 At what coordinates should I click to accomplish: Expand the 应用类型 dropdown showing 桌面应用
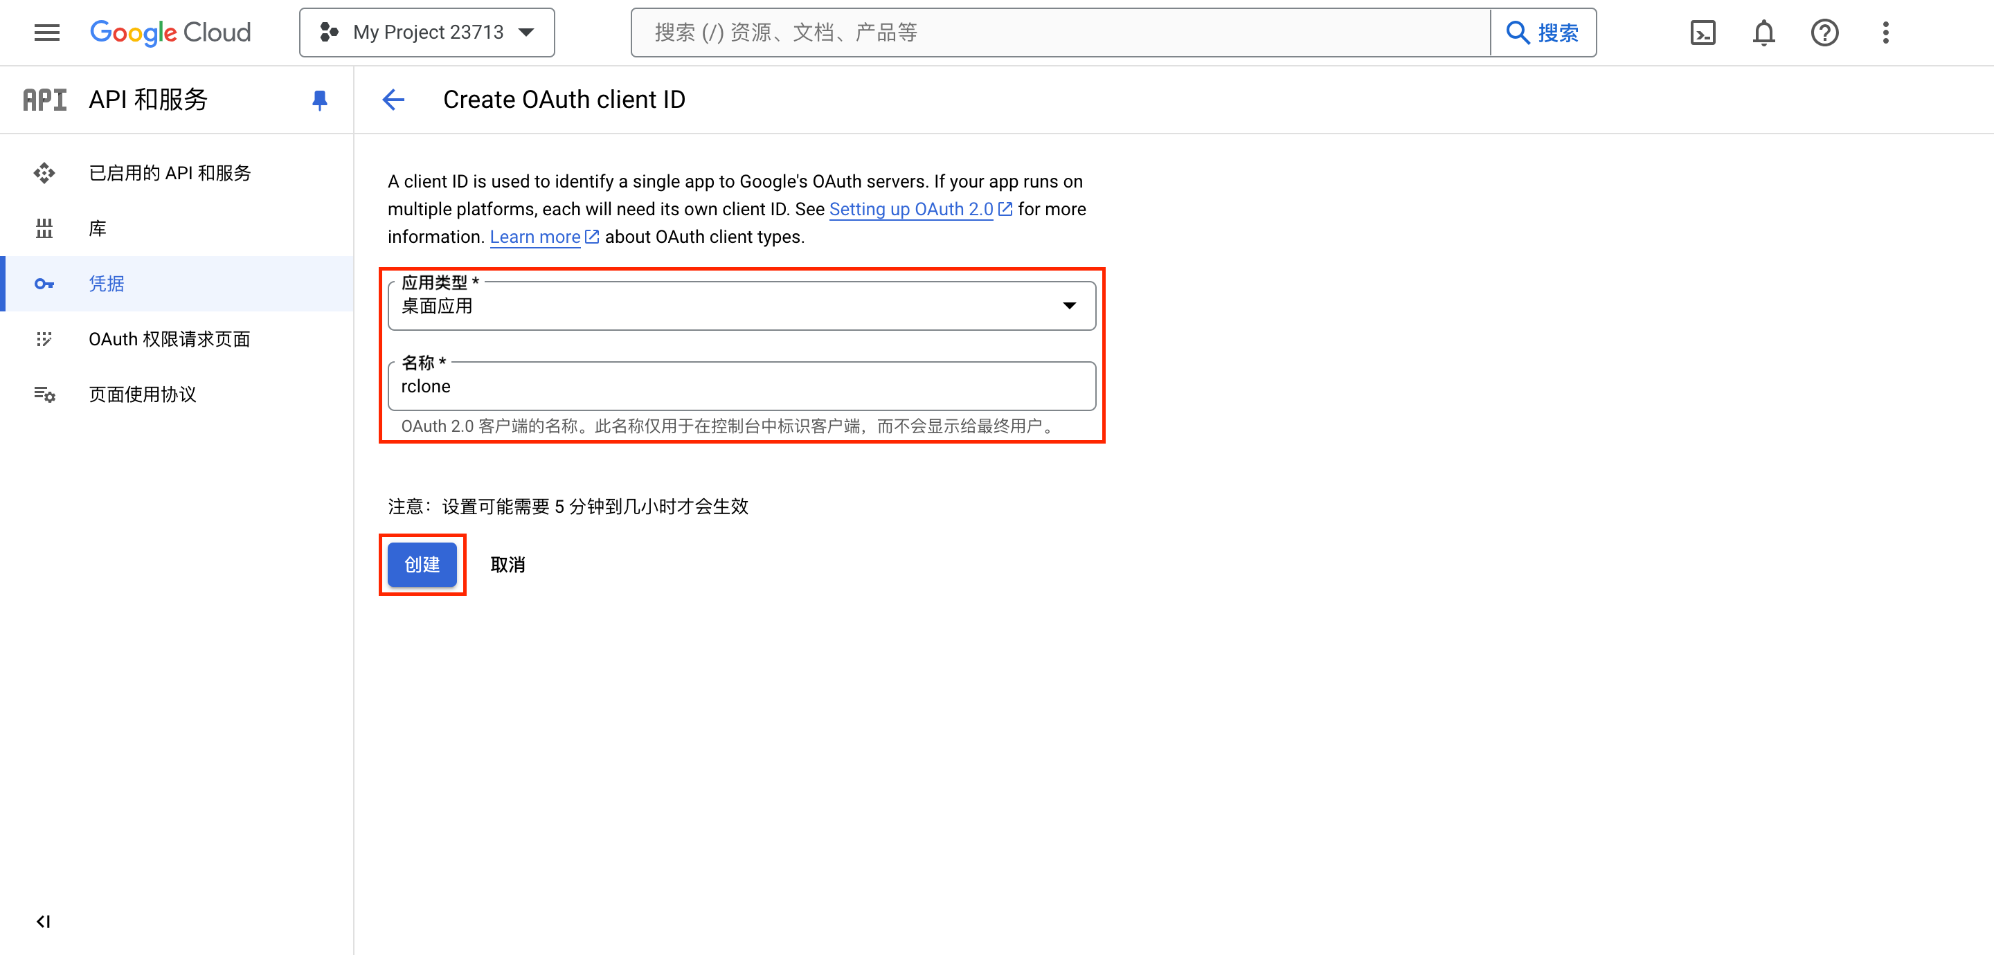pos(742,306)
